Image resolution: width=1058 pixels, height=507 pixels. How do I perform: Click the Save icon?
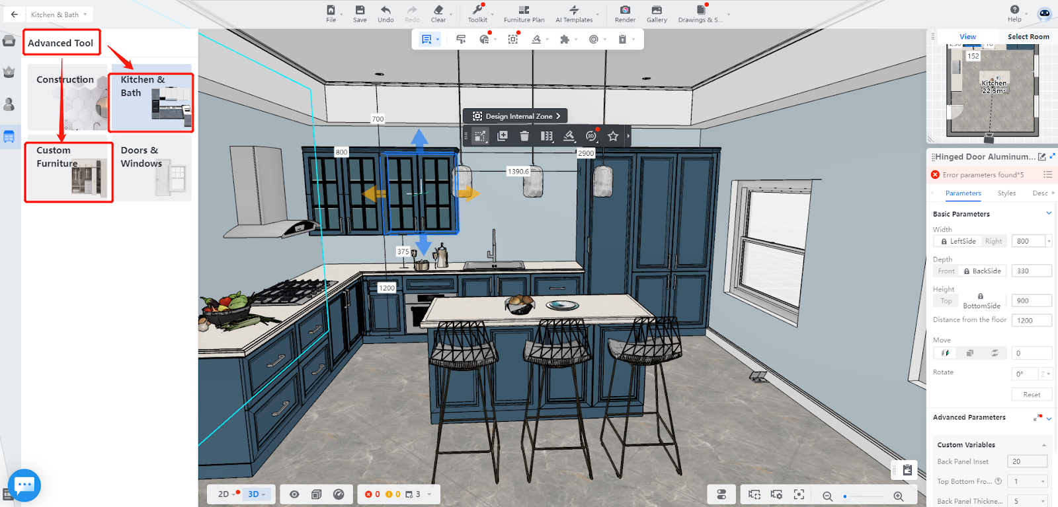click(360, 10)
